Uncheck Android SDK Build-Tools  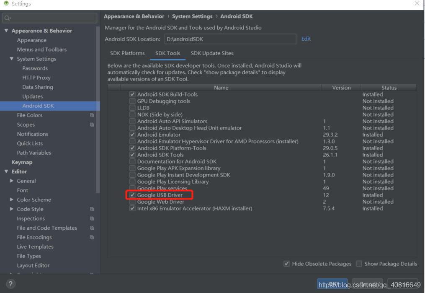point(132,94)
